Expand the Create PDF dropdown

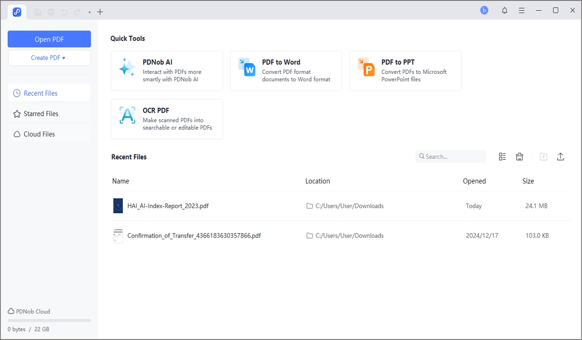click(x=49, y=57)
